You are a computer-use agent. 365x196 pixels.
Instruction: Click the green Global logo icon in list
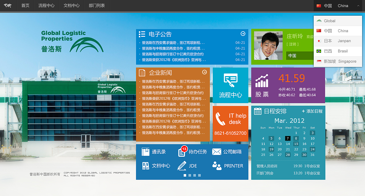coord(319,21)
